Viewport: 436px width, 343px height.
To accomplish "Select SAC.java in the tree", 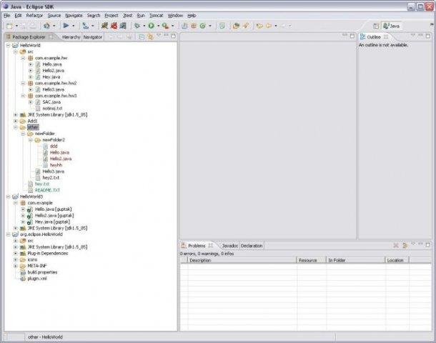I will point(51,102).
